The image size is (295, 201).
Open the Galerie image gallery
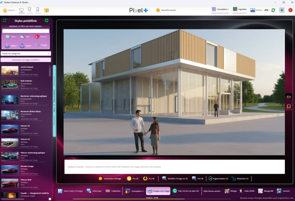click(256, 10)
